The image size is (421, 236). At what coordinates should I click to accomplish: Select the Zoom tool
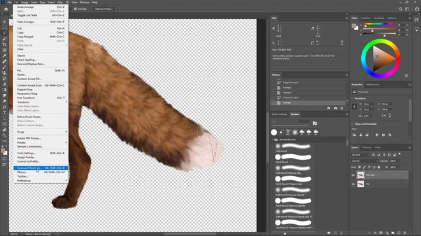coord(5,135)
